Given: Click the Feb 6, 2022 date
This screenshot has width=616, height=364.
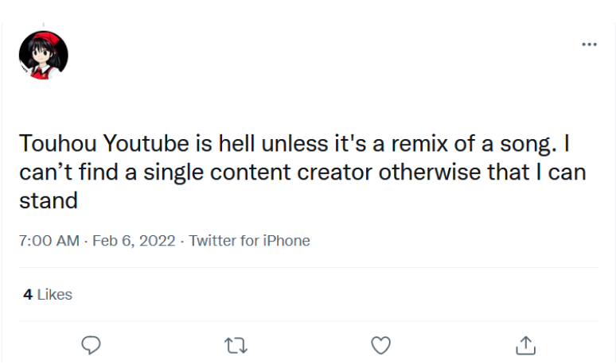Looking at the screenshot, I should coord(134,240).
